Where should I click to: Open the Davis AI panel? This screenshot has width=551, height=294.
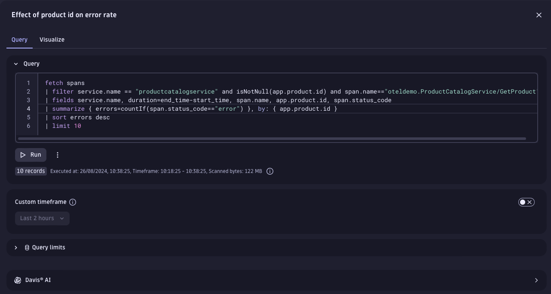pyautogui.click(x=38, y=280)
